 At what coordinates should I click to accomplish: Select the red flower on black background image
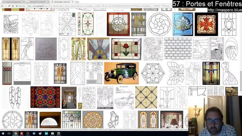pyautogui.click(x=206, y=24)
